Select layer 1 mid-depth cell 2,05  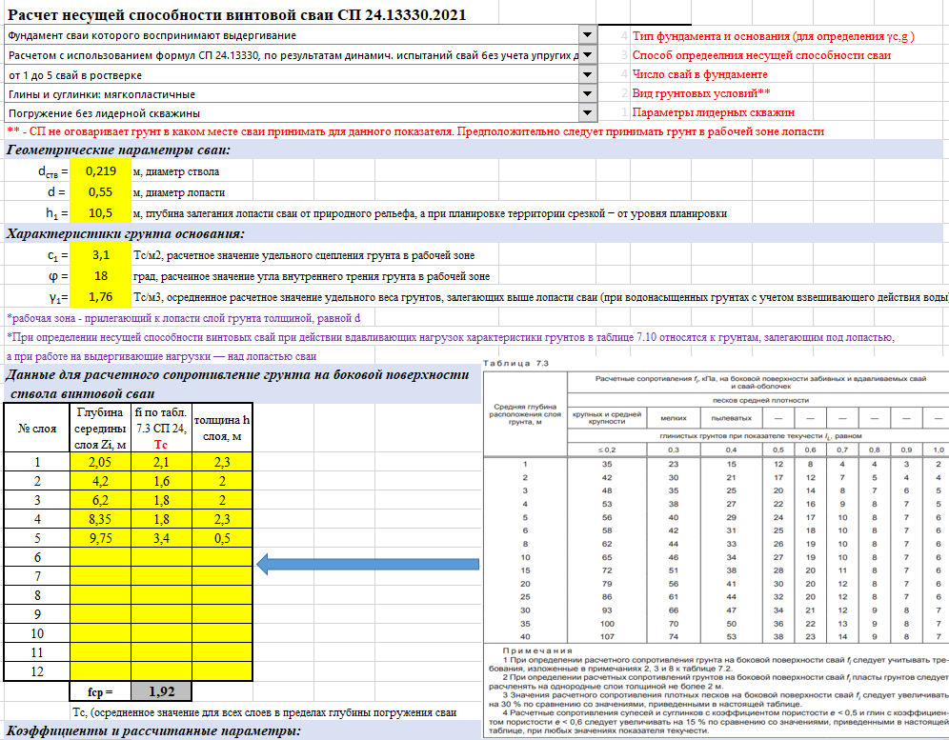coord(100,461)
